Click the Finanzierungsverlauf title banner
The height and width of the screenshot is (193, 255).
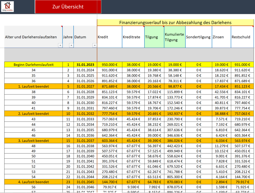point(175,23)
